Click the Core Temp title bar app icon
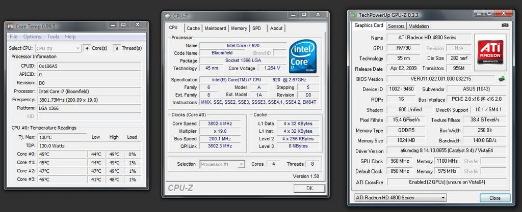The height and width of the screenshot is (212, 522). click(10, 26)
